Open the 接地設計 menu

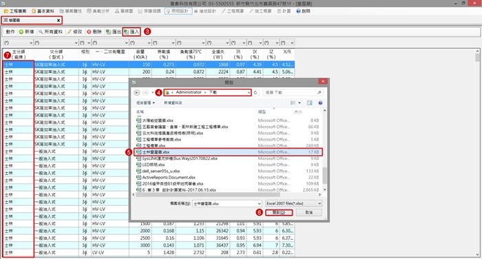pyautogui.click(x=205, y=11)
